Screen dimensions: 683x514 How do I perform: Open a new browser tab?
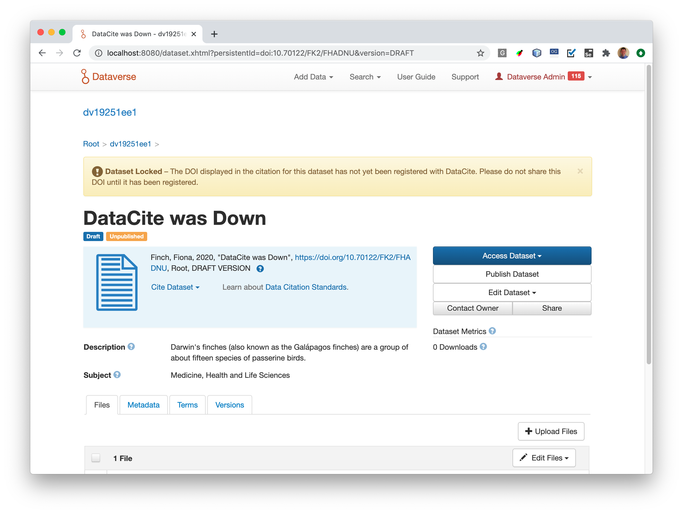click(214, 34)
